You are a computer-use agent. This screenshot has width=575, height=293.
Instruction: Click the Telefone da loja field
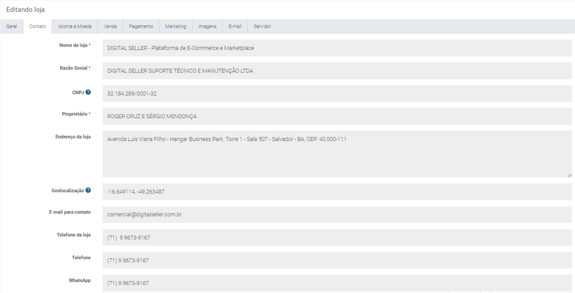point(337,238)
